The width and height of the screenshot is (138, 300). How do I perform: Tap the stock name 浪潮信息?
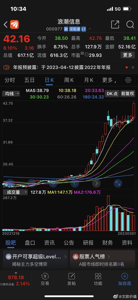[x=69, y=21]
